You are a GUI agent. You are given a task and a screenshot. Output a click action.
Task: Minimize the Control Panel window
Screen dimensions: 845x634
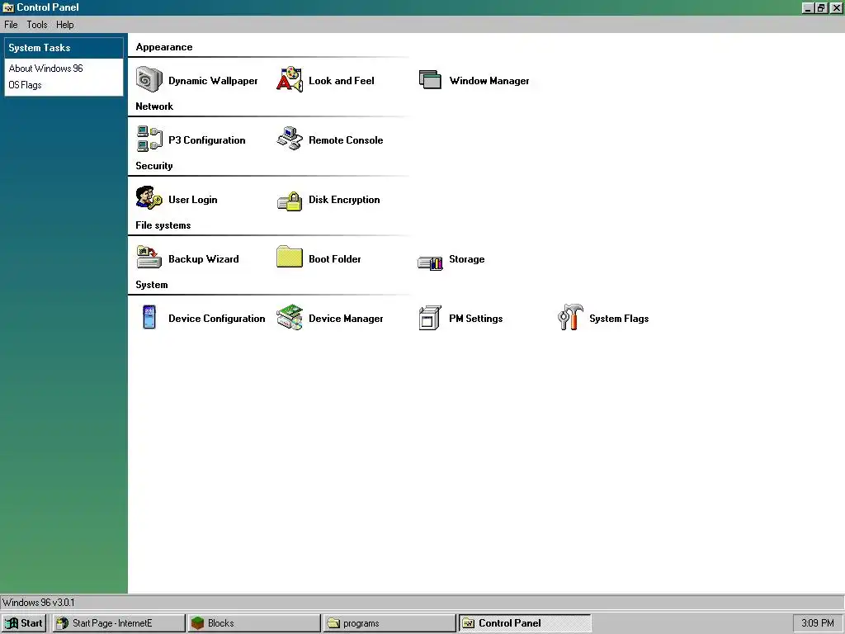click(x=807, y=7)
